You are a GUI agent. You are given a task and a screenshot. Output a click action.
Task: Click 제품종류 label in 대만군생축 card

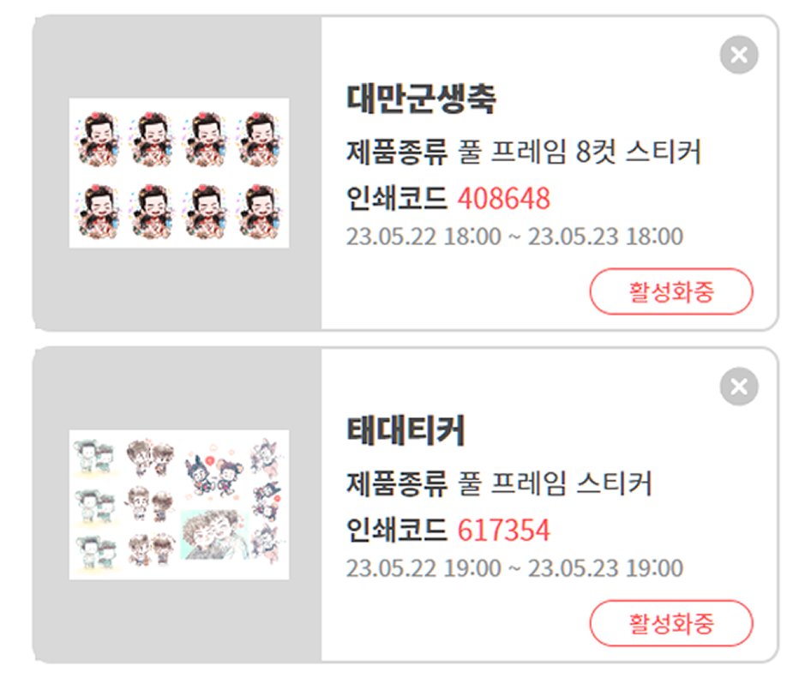(x=396, y=151)
